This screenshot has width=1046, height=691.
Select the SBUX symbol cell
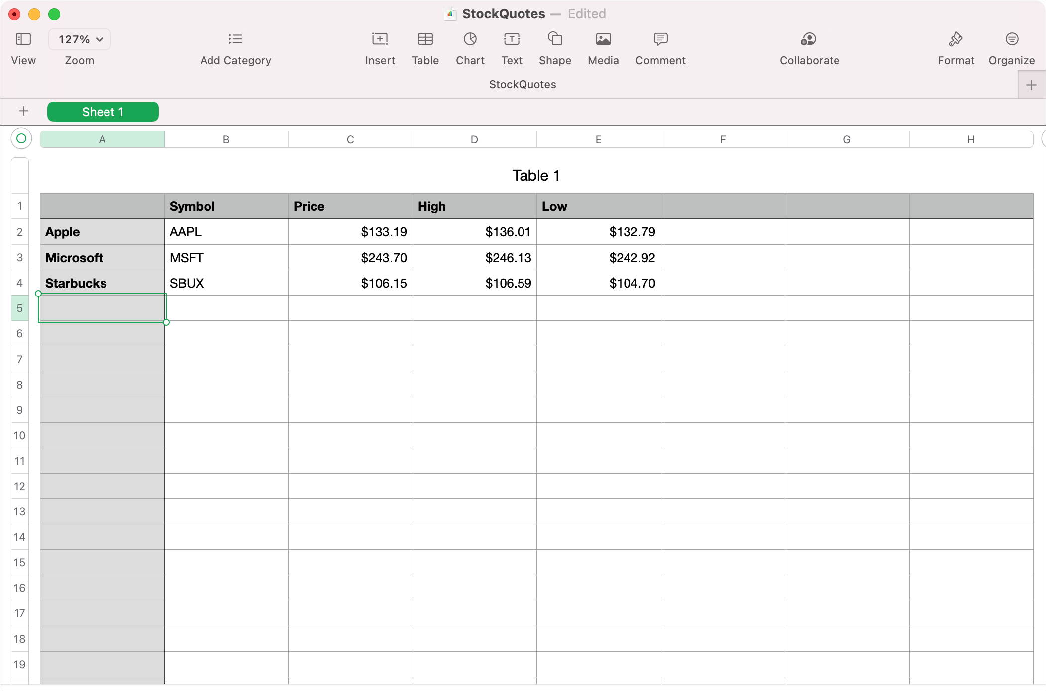(226, 283)
